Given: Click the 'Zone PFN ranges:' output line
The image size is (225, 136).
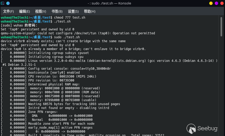Looking at the screenshot, I should point(43,112).
